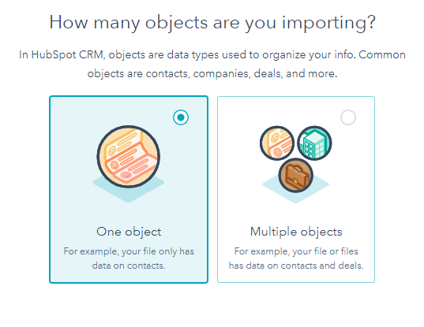Click the small contacts circle icon in Multiple objects
Screen dimensions: 424x327
277,143
